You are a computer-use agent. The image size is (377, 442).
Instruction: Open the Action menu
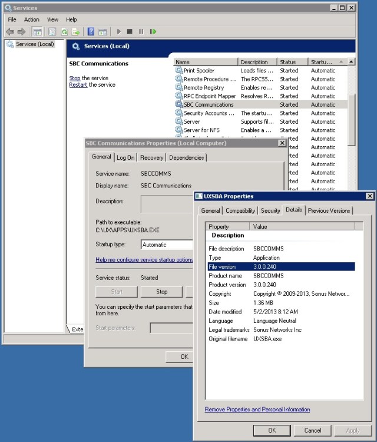pos(32,19)
